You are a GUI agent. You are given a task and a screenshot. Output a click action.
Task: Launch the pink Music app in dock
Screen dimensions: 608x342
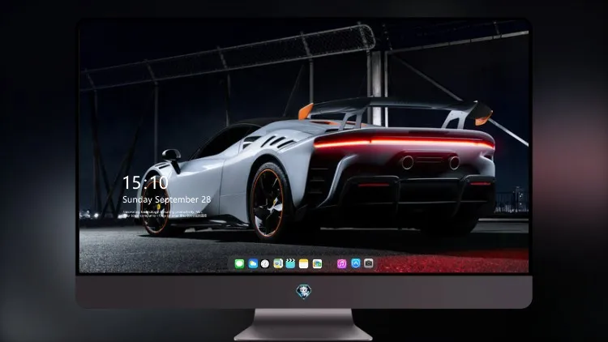pos(341,264)
